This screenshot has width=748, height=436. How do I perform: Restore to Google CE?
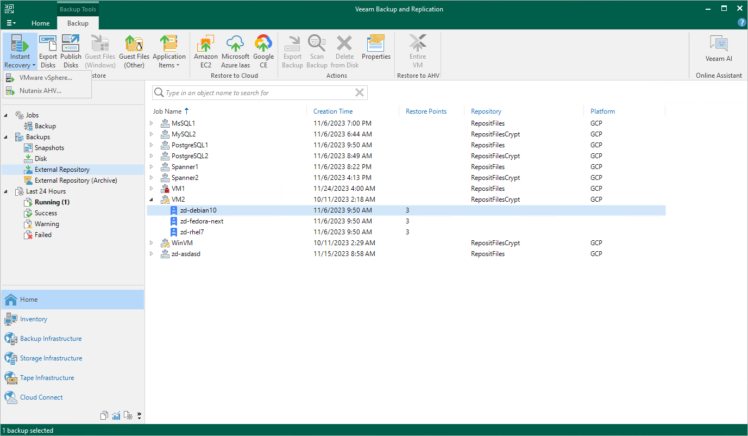(x=263, y=52)
